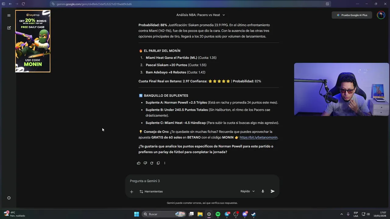Click the 'BANQUILLO DE SUPLENTES' heading
The image size is (390, 219).
coord(166,96)
